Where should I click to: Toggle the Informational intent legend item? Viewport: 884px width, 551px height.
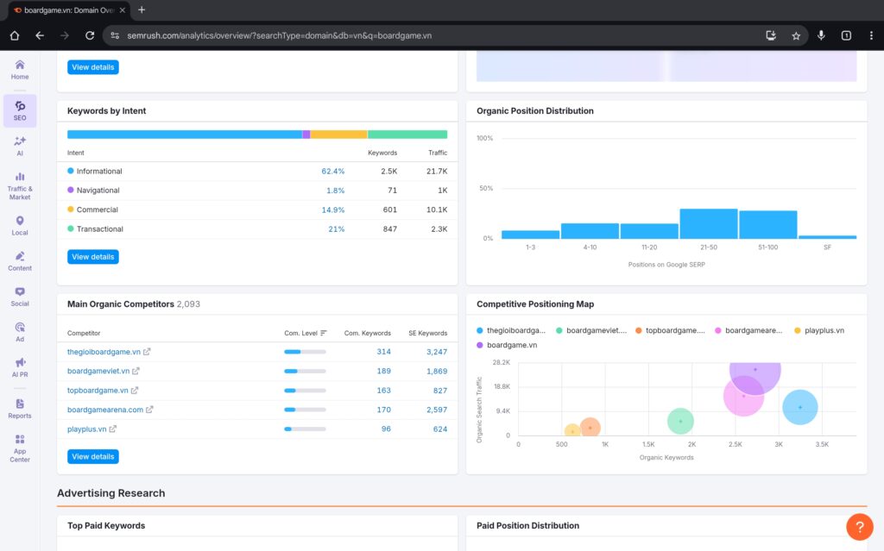(x=97, y=171)
